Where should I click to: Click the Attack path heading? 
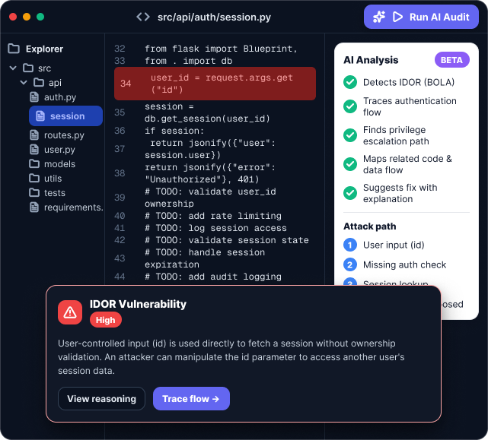[370, 226]
